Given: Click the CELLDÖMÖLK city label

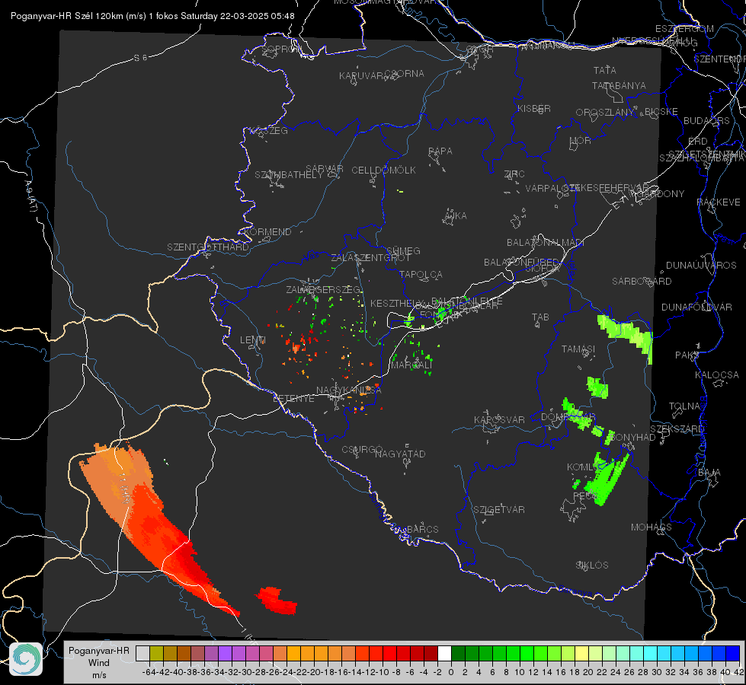Looking at the screenshot, I should [384, 170].
